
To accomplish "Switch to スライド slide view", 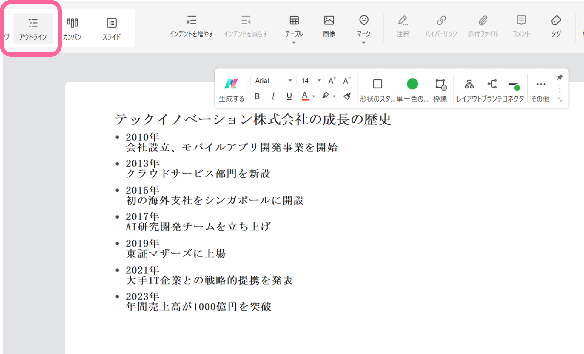I will [x=112, y=29].
